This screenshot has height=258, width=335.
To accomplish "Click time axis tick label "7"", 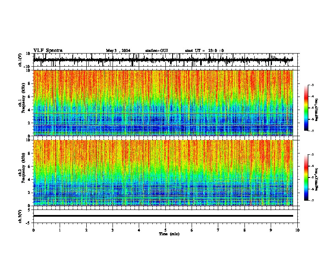I will click(218, 230).
